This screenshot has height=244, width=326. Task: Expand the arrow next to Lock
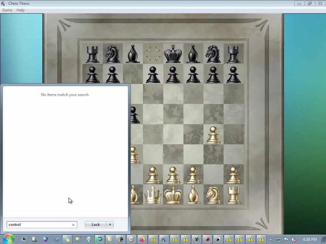click(110, 225)
